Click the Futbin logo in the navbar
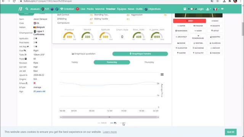This screenshot has width=244, height=137. [20, 9]
